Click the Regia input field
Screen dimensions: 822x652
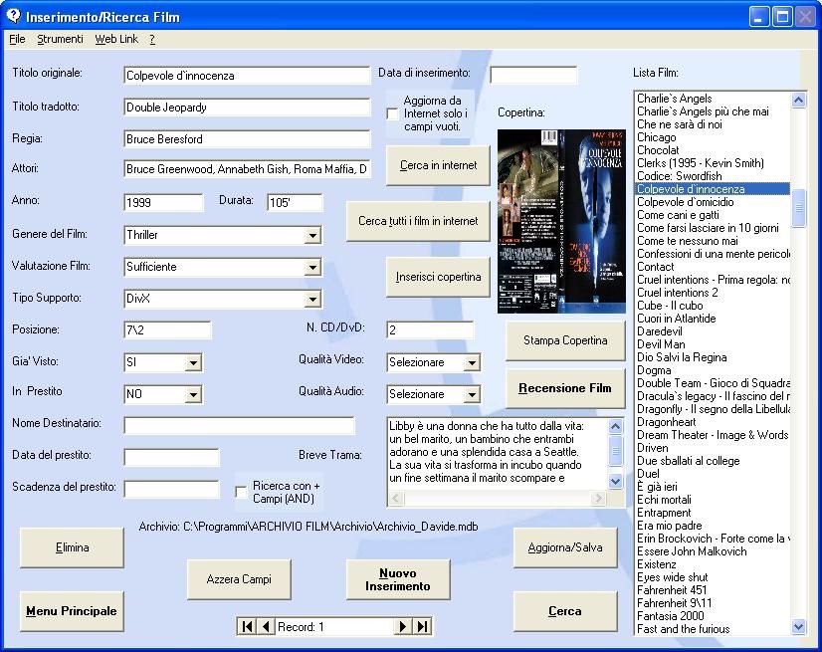247,139
